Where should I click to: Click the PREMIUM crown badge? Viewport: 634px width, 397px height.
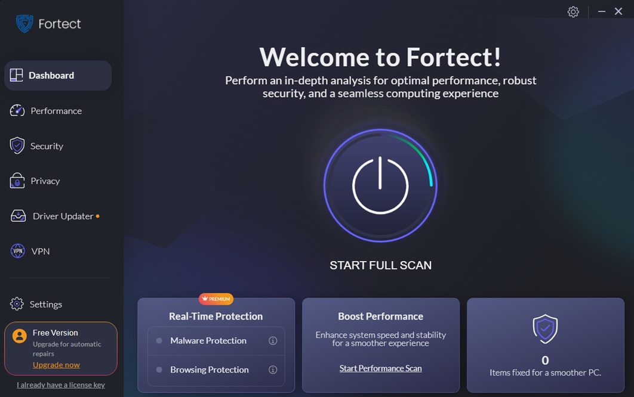[216, 299]
